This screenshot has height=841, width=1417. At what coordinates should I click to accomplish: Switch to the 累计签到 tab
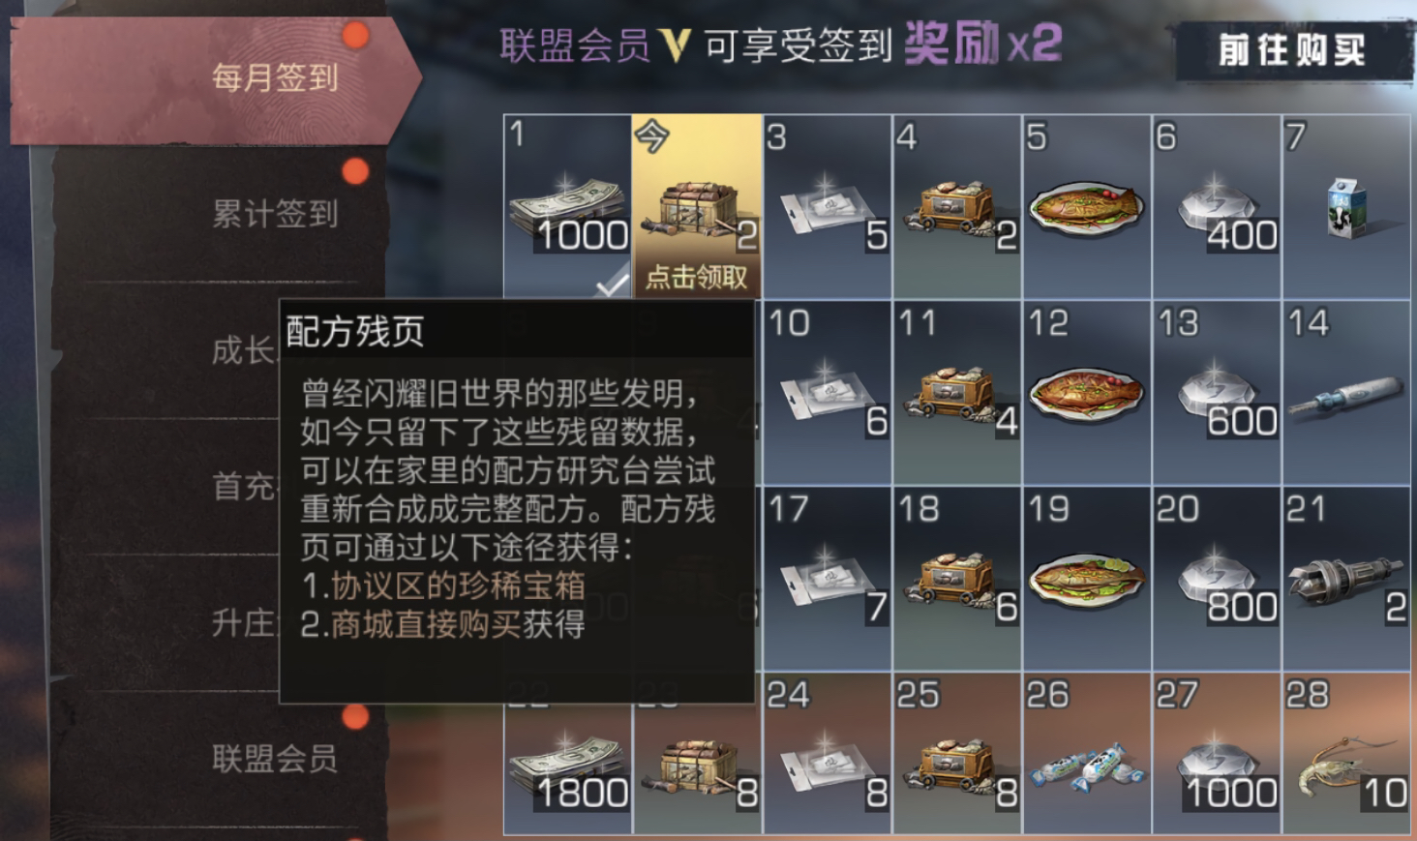(x=275, y=214)
